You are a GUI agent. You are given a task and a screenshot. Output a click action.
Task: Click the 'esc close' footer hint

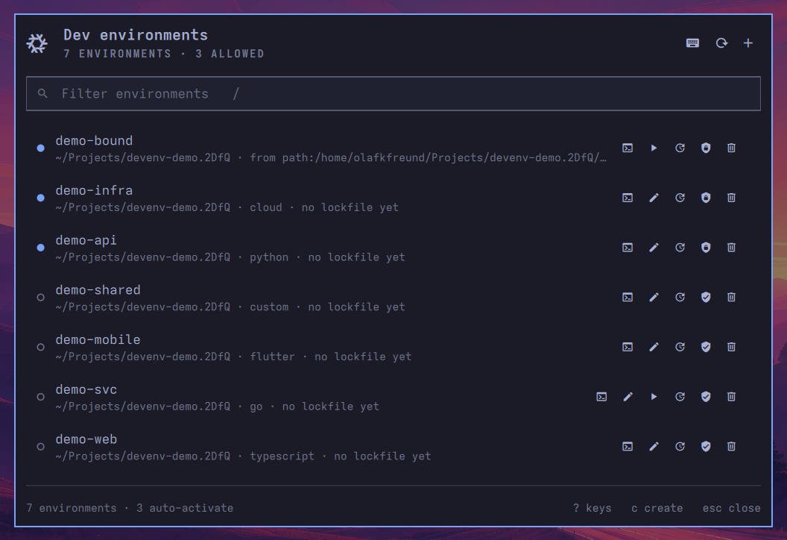pyautogui.click(x=731, y=508)
